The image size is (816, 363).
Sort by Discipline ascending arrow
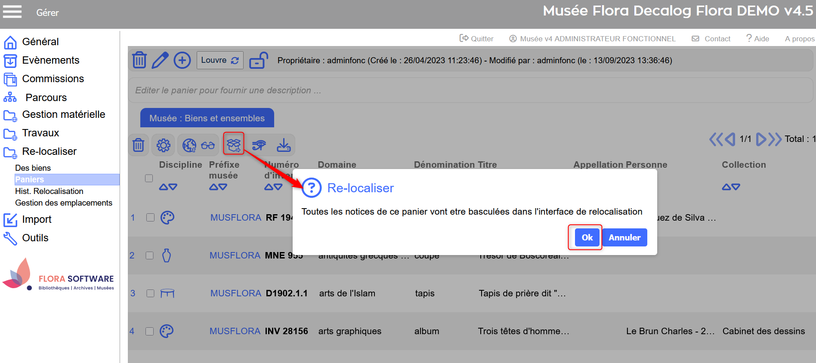164,187
